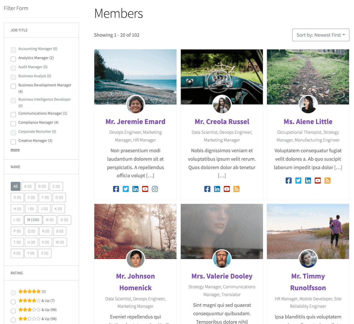Open Mrs. Valerie Dooley's profile link
The height and width of the screenshot is (324, 354).
tap(222, 276)
